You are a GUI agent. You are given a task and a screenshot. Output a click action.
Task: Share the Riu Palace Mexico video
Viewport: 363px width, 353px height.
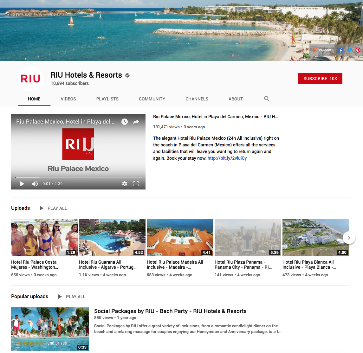136,121
